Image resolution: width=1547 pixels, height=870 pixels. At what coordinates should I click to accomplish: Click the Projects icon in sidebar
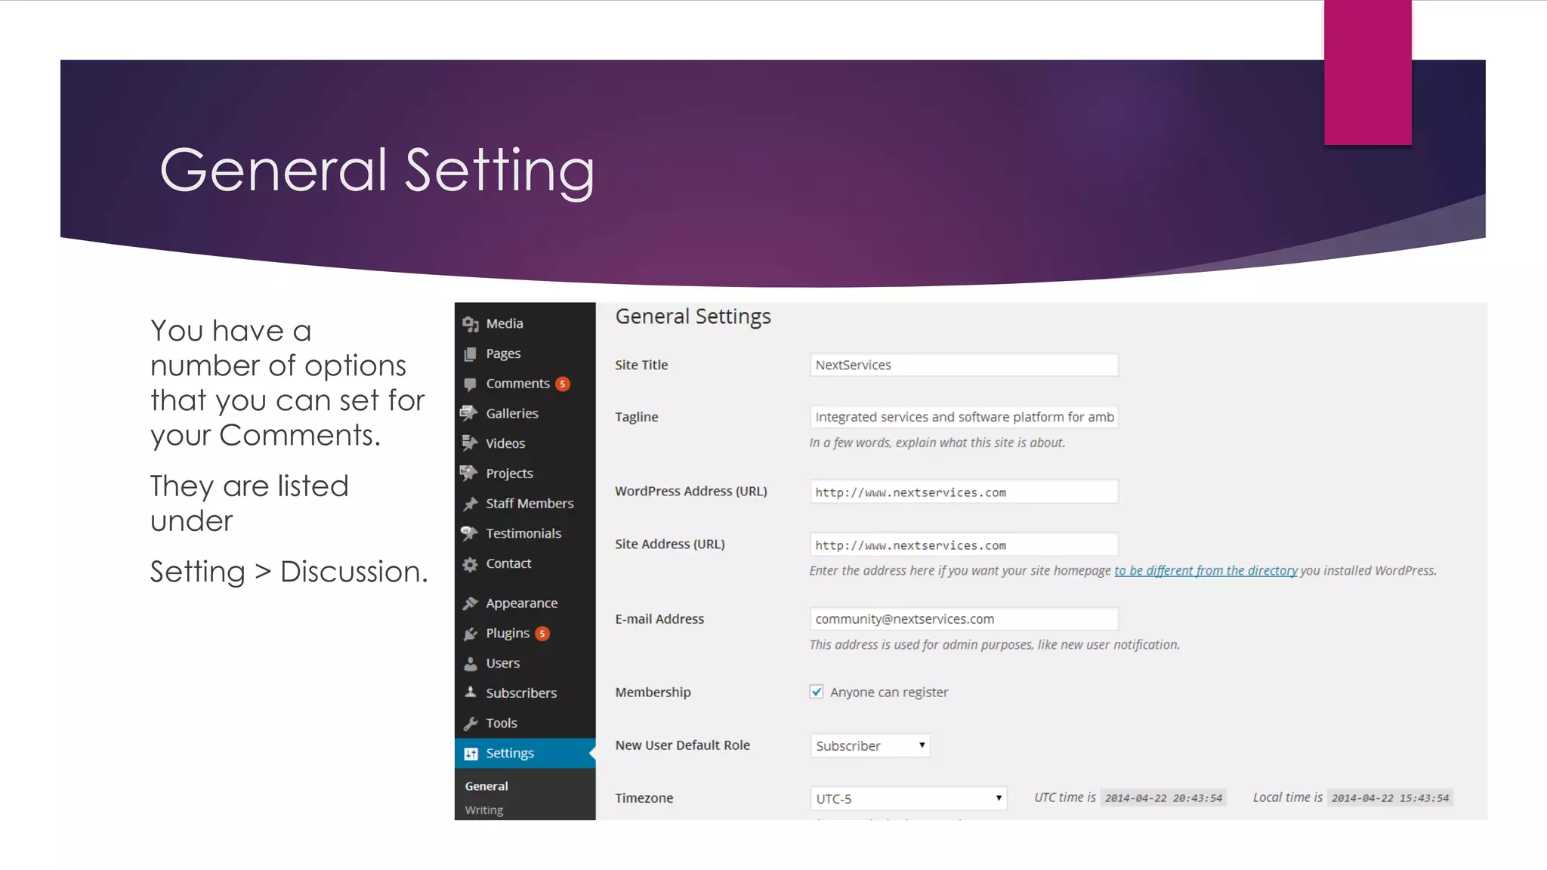[x=469, y=474]
